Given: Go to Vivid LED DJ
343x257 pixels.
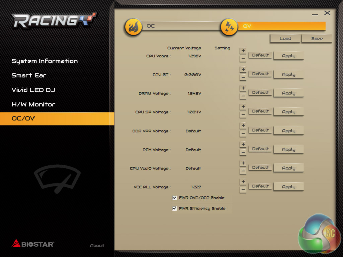Looking at the screenshot, I should (33, 90).
